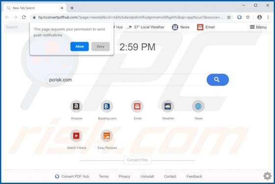Click the padlock site info icon
This screenshot has height=184, width=275.
coord(34,17)
